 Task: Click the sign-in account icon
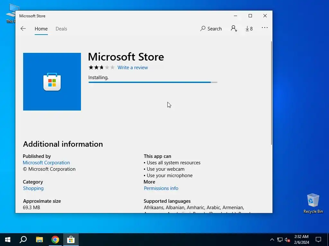pyautogui.click(x=234, y=29)
